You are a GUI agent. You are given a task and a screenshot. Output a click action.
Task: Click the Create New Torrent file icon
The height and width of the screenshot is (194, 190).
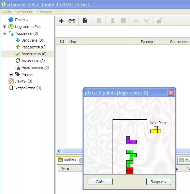click(x=85, y=21)
